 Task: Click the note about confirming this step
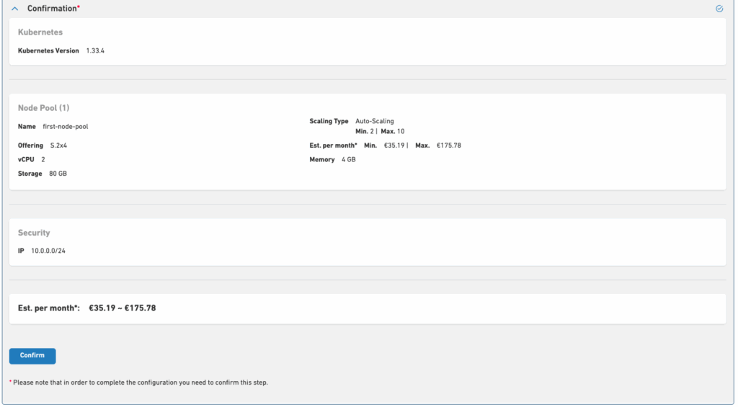coord(140,383)
